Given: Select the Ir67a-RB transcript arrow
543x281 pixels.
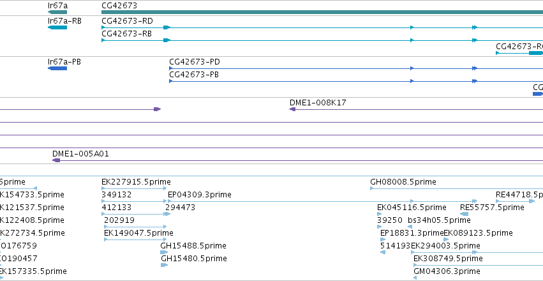Looking at the screenshot, I should click(57, 27).
